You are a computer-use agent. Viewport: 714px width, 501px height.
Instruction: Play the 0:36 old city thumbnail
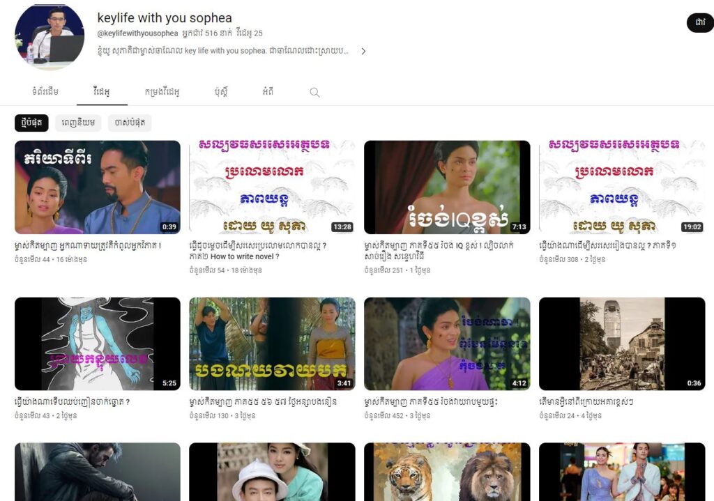(x=622, y=344)
